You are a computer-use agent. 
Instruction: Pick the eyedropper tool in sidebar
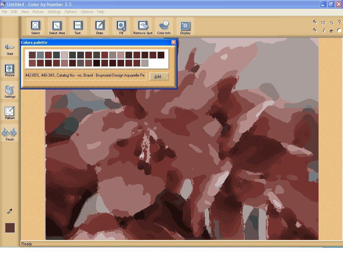click(x=10, y=211)
